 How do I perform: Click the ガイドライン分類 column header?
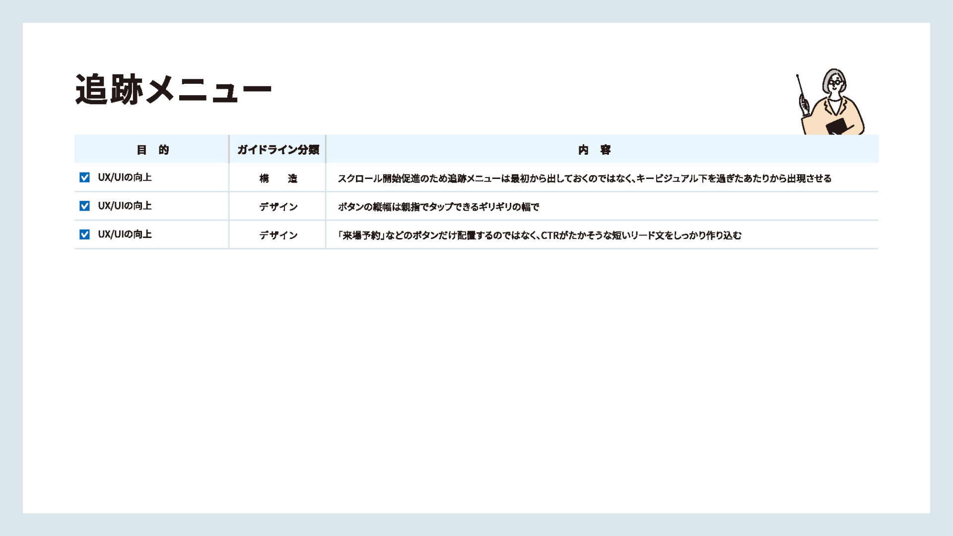pyautogui.click(x=278, y=150)
